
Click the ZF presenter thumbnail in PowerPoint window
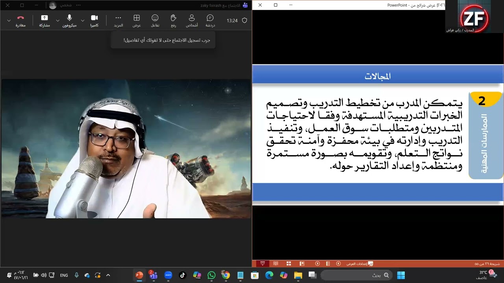[474, 17]
